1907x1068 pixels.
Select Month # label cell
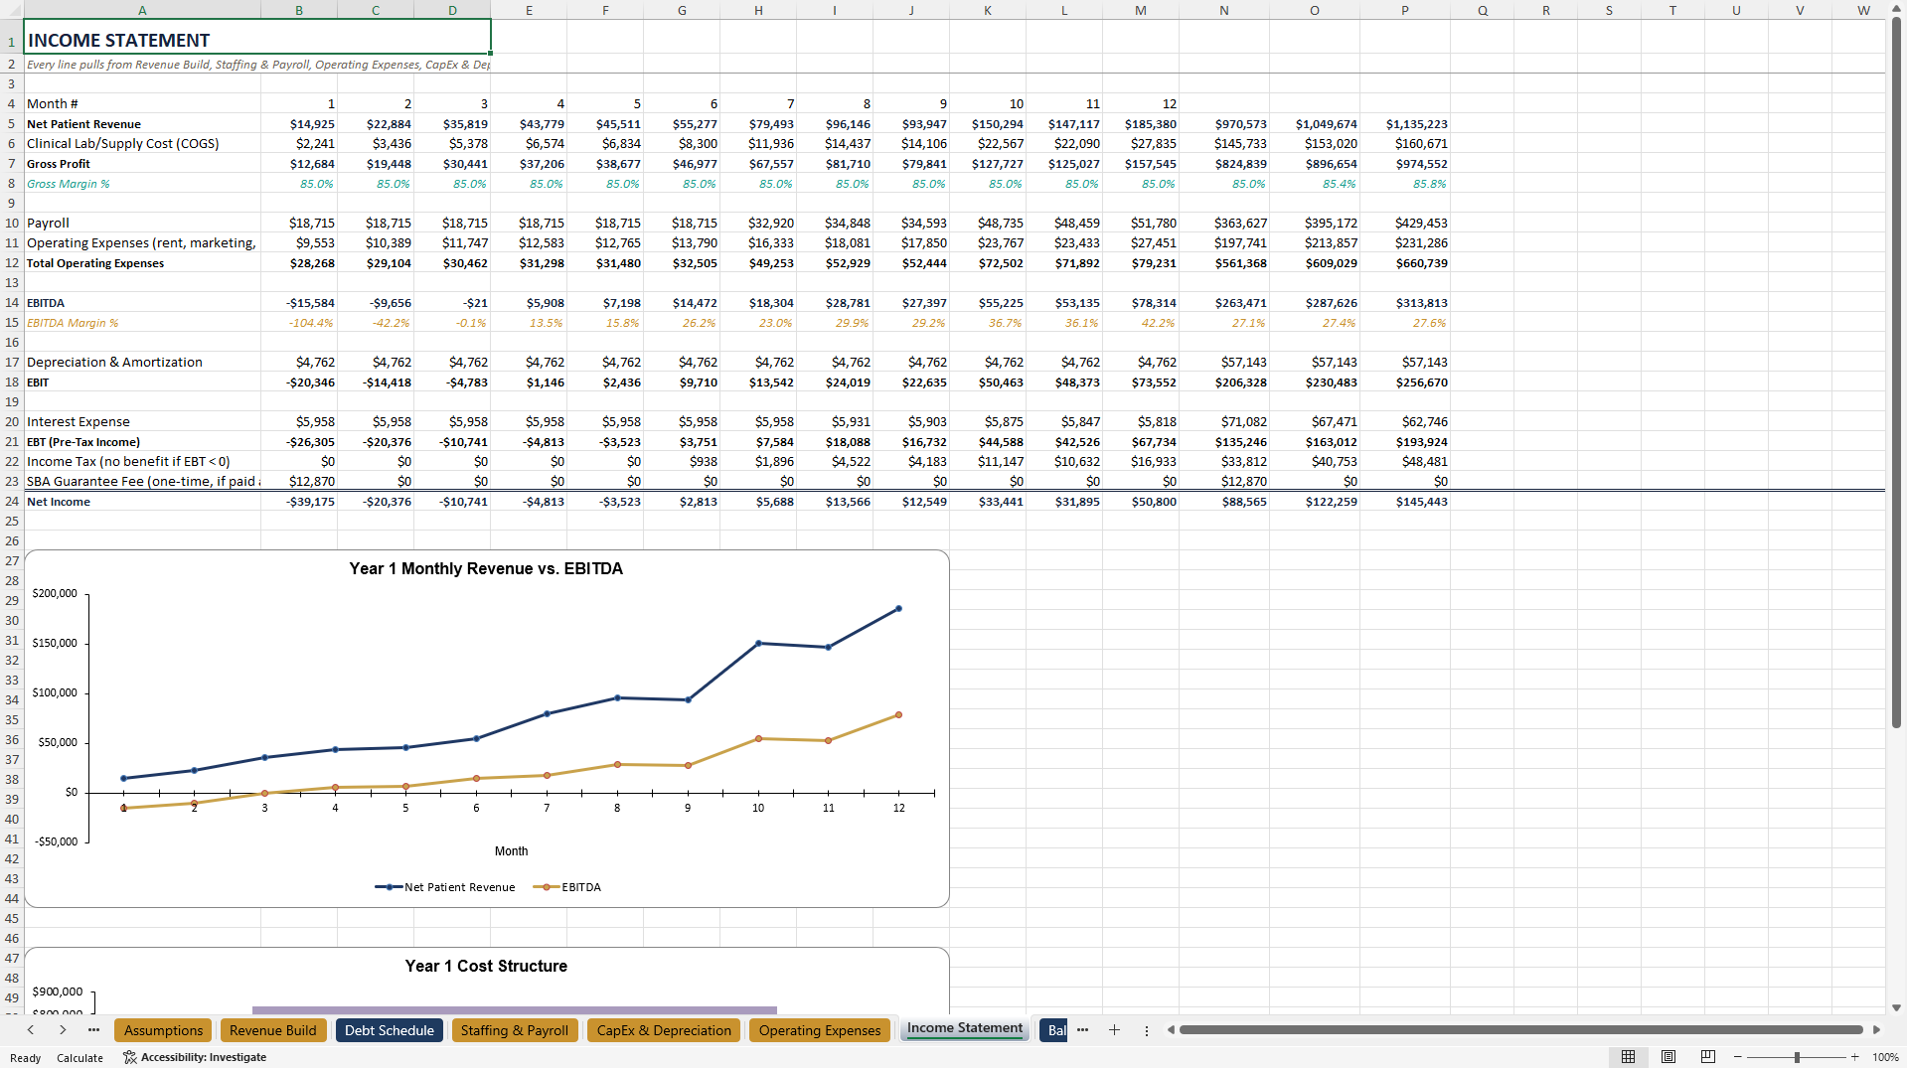pos(142,103)
